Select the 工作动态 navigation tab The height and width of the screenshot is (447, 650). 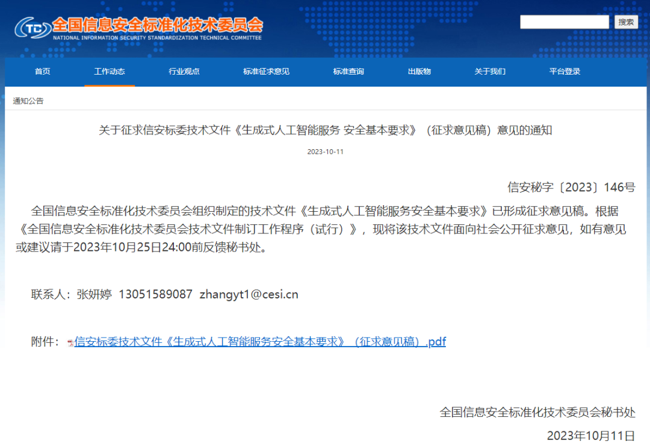[x=110, y=71]
